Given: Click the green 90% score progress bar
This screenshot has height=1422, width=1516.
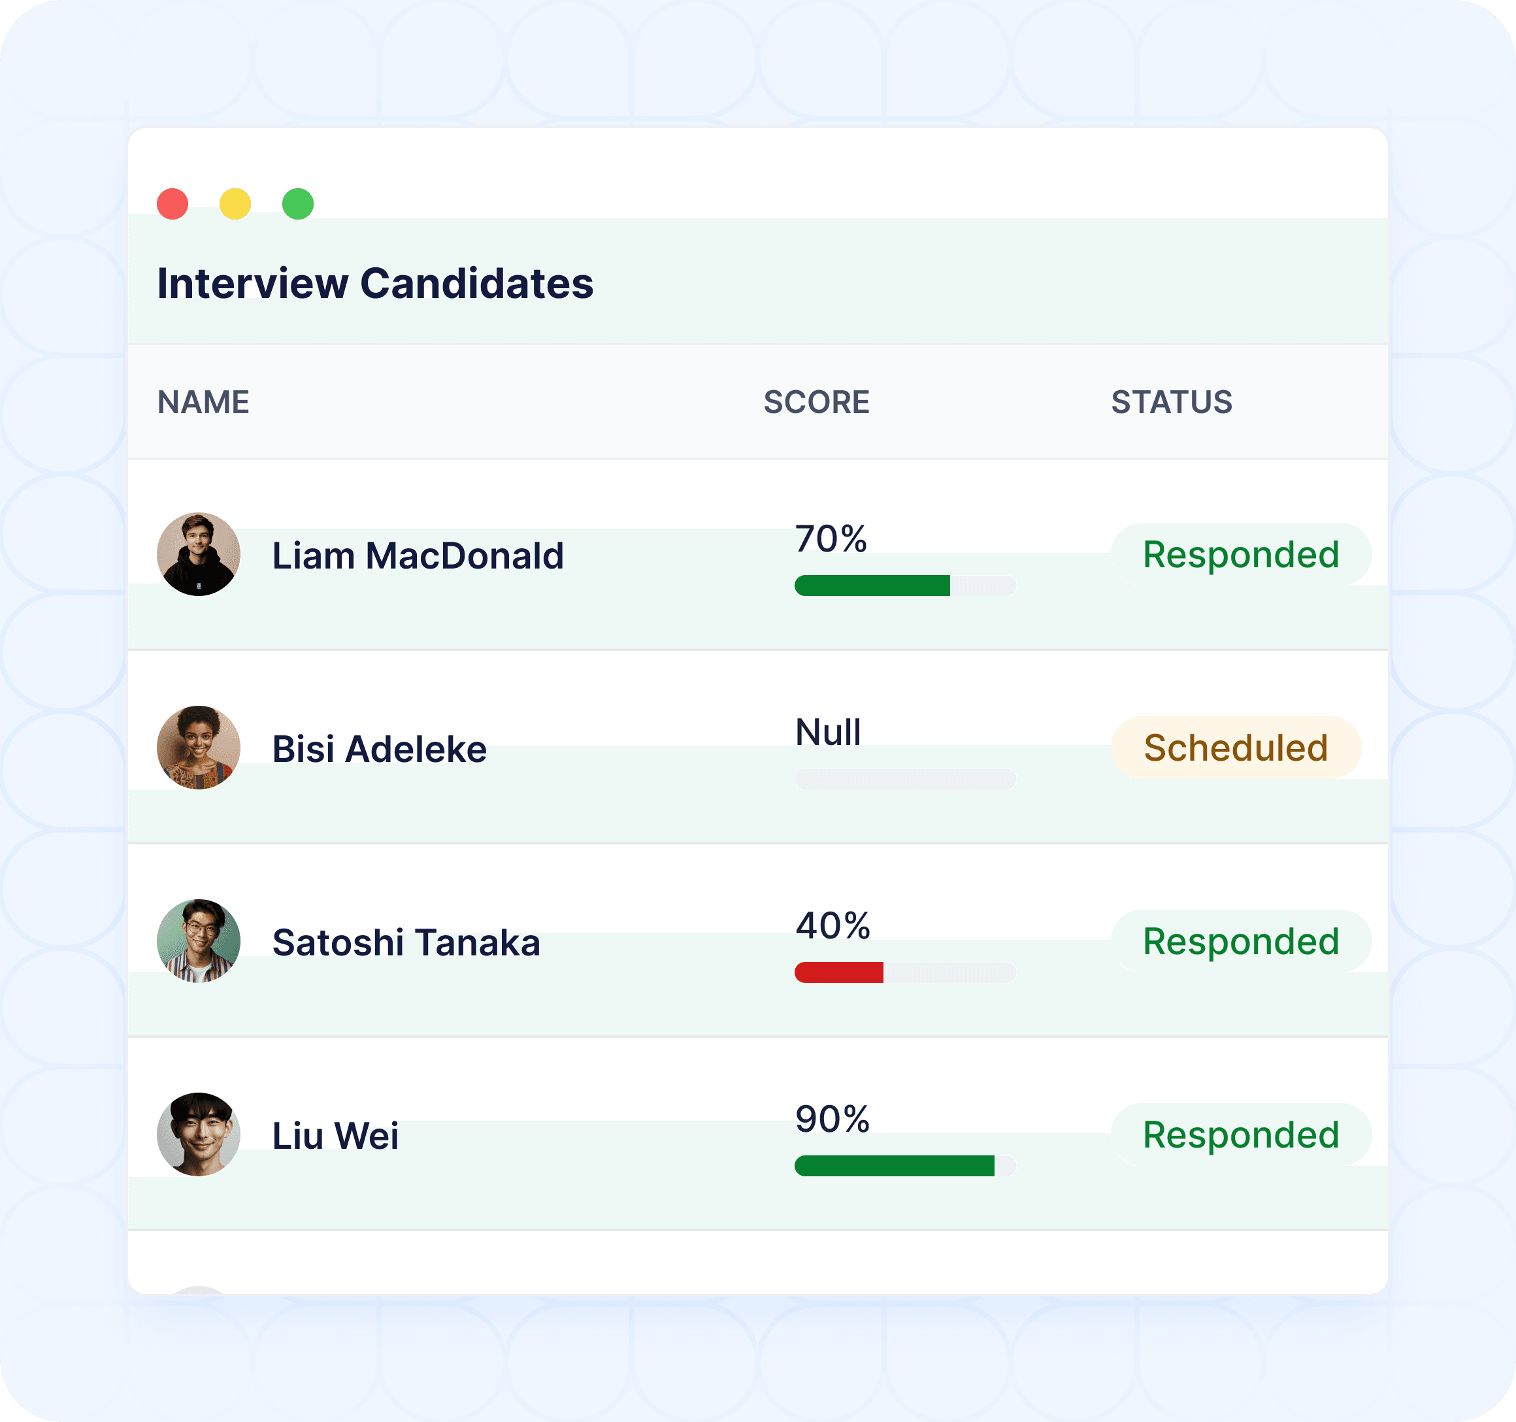Looking at the screenshot, I should (905, 1166).
